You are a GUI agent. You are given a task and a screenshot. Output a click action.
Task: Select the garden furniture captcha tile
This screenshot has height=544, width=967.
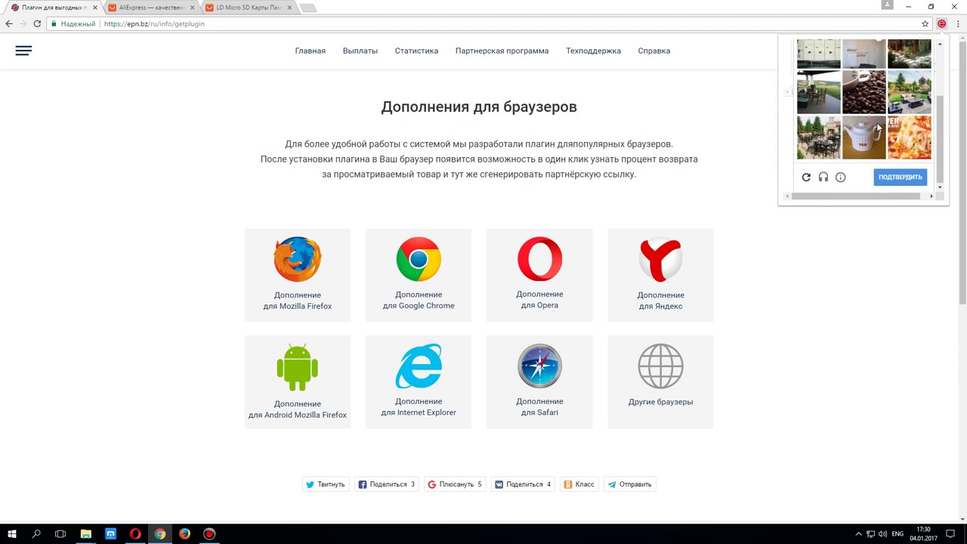click(909, 92)
